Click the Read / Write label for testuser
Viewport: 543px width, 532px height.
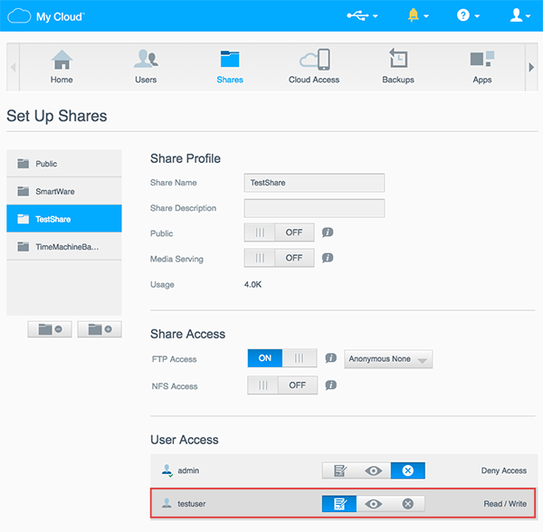[x=505, y=504]
